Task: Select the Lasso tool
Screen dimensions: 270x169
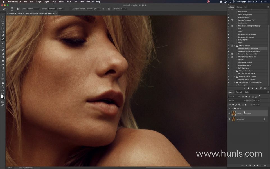Action: 3,24
